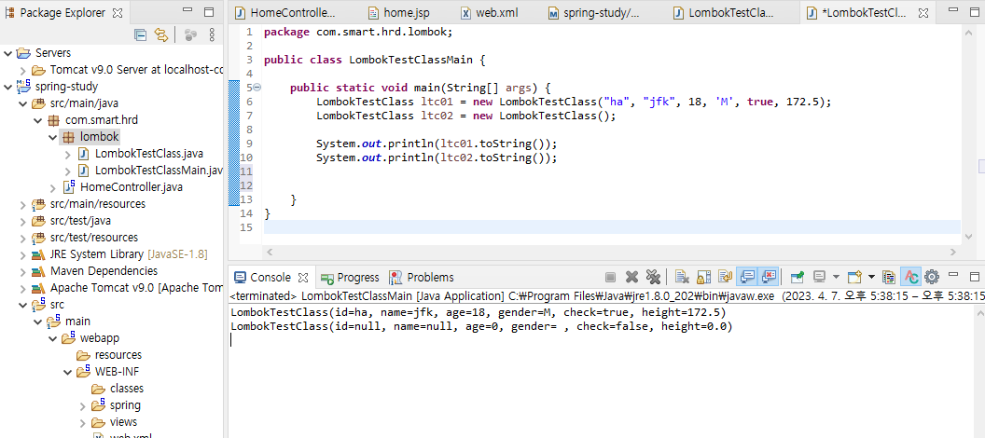This screenshot has width=985, height=438.
Task: Switch to the Progress tab
Action: coord(350,278)
